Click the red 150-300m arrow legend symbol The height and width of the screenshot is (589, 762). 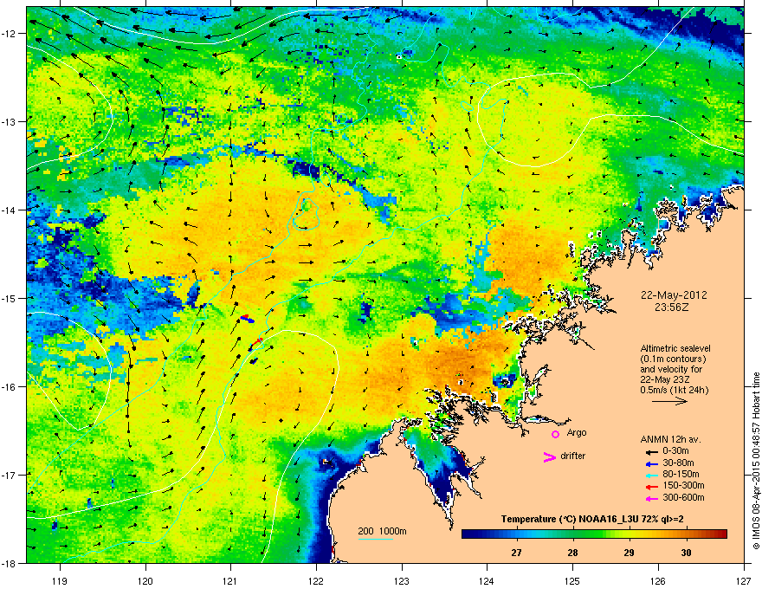click(x=652, y=487)
